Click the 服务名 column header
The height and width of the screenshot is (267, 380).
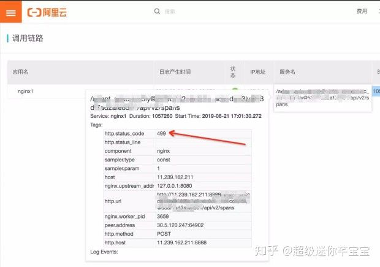pos(287,72)
